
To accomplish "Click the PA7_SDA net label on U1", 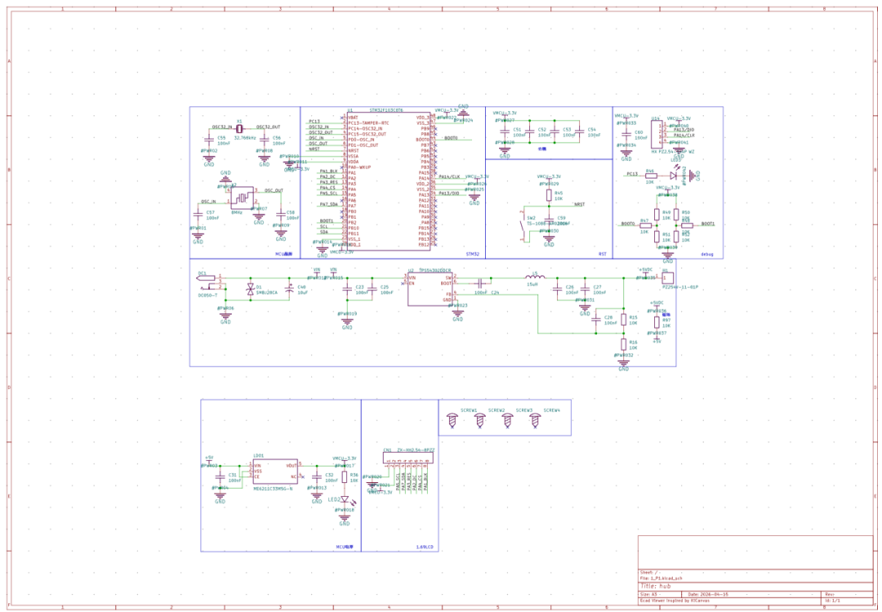I will pyautogui.click(x=328, y=204).
